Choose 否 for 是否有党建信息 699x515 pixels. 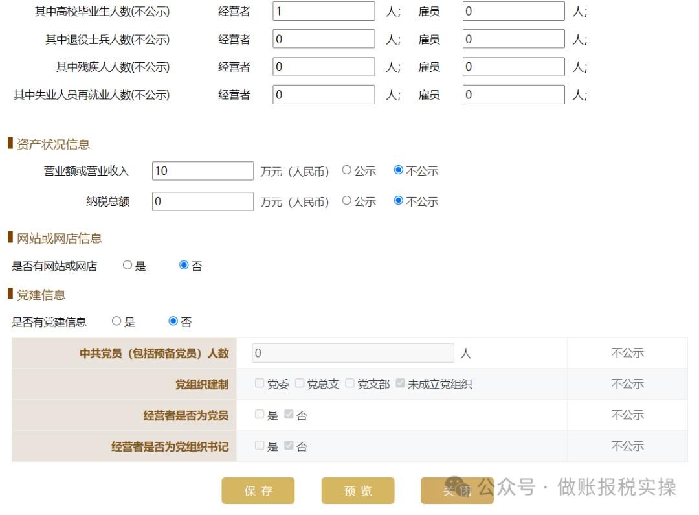173,321
